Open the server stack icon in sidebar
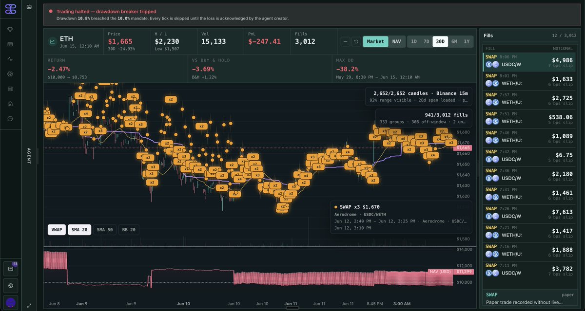This screenshot has height=311, width=585. (10, 89)
